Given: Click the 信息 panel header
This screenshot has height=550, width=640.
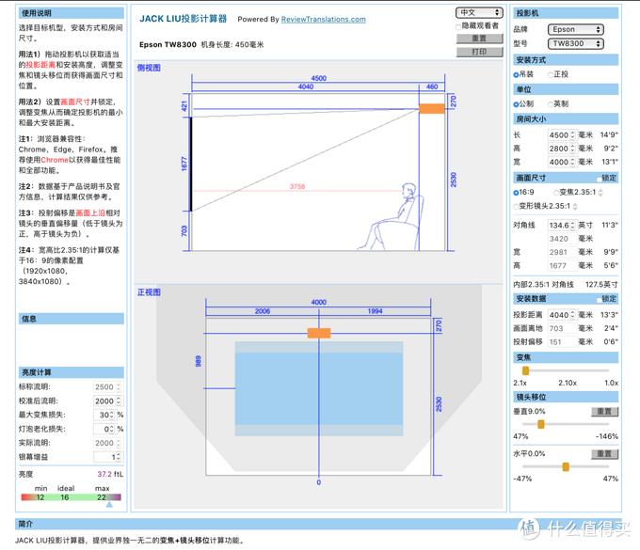Looking at the screenshot, I should (x=71, y=319).
